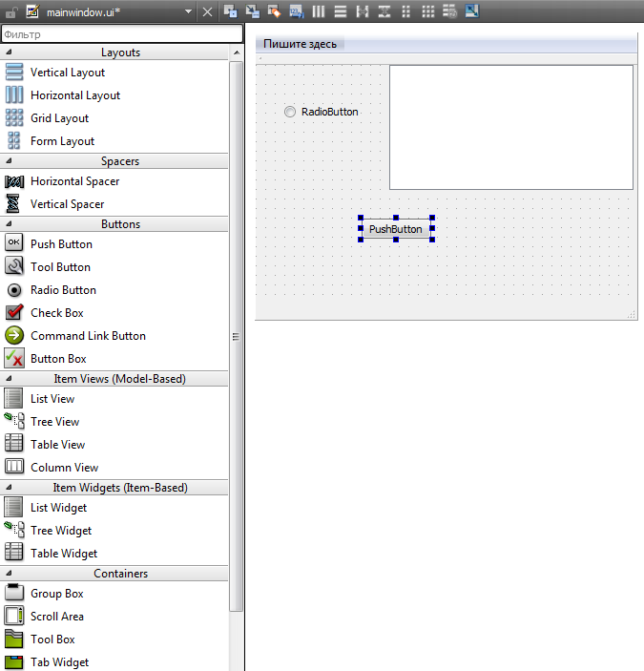644x671 pixels.
Task: Toggle the RadioButton on the form
Action: (322, 112)
